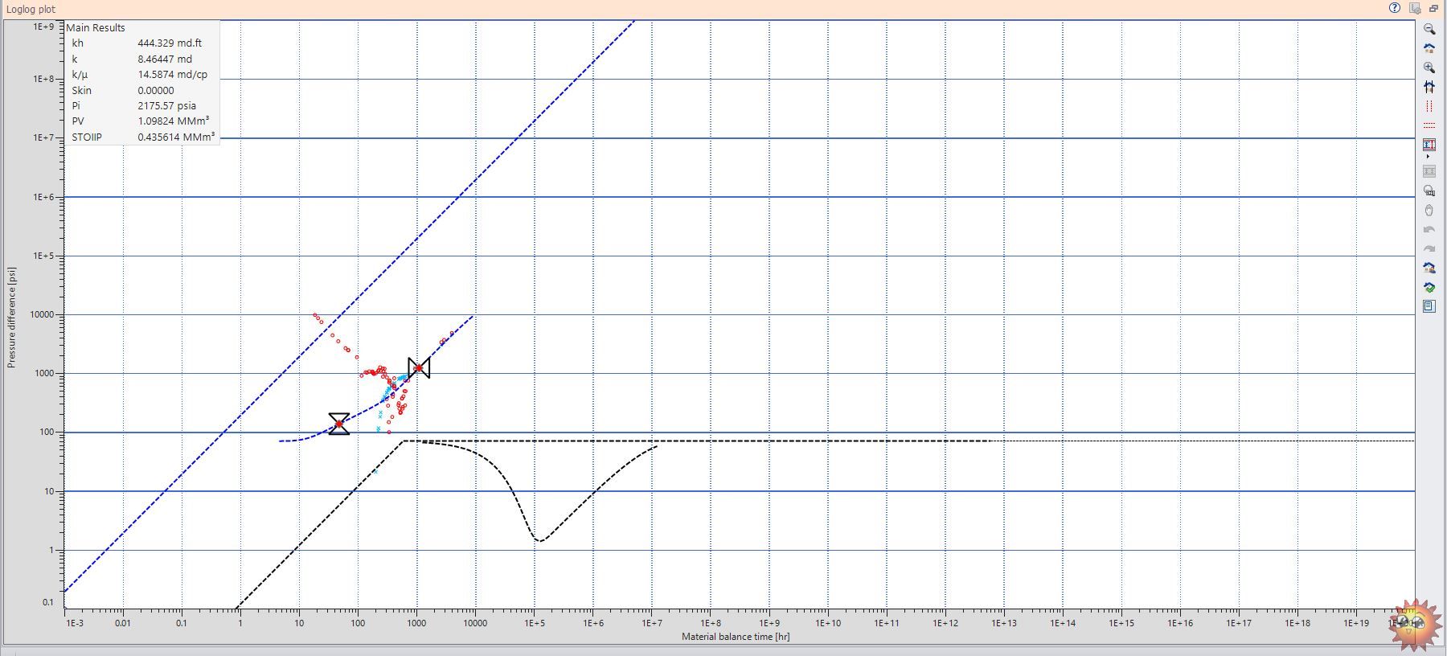Viewport: 1447px width, 656px height.
Task: Click the k value 8.46447 md
Action: tap(165, 59)
